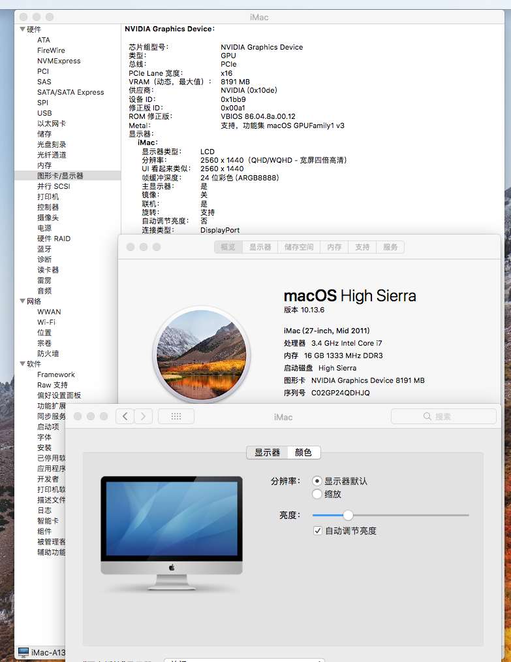Collapse the 硬件 hardware tree section
Image resolution: width=511 pixels, height=662 pixels.
coord(22,29)
